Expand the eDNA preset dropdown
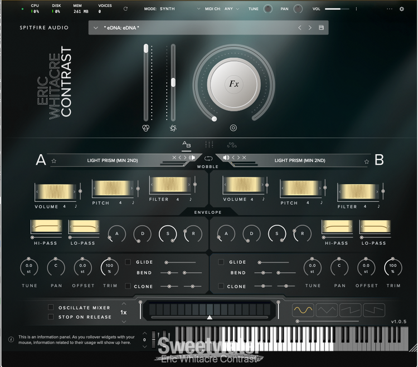Viewport: 418px width, 367px height. (96, 28)
